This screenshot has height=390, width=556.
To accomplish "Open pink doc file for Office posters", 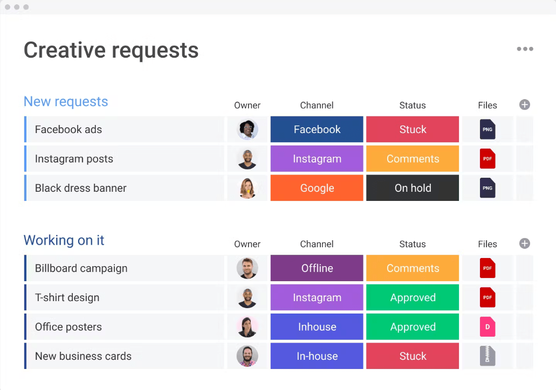I will (x=488, y=327).
